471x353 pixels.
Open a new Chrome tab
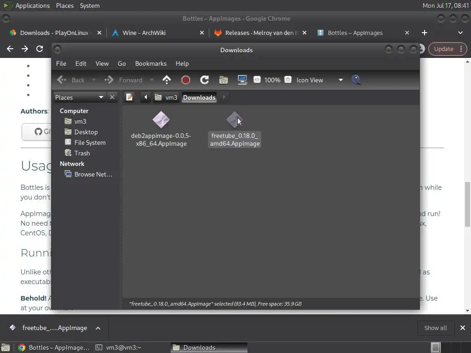coord(425,33)
